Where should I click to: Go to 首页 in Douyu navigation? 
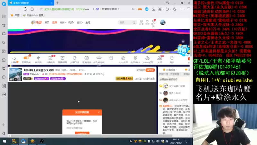tap(47, 22)
